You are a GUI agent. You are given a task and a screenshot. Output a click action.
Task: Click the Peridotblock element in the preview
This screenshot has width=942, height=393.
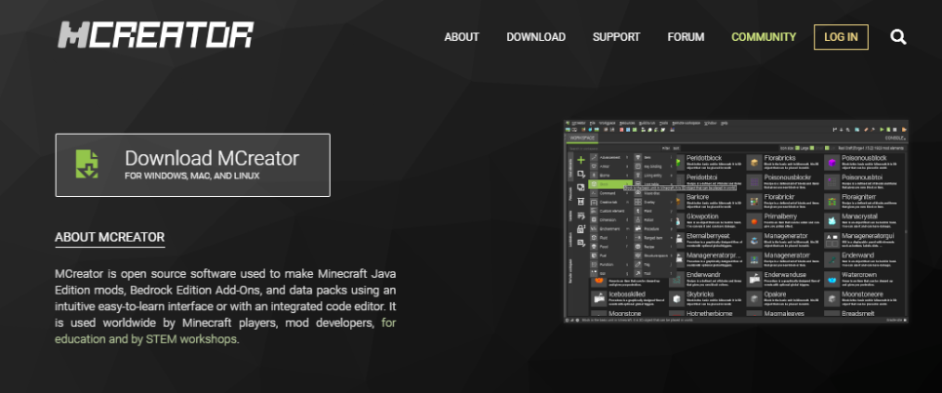pyautogui.click(x=704, y=157)
